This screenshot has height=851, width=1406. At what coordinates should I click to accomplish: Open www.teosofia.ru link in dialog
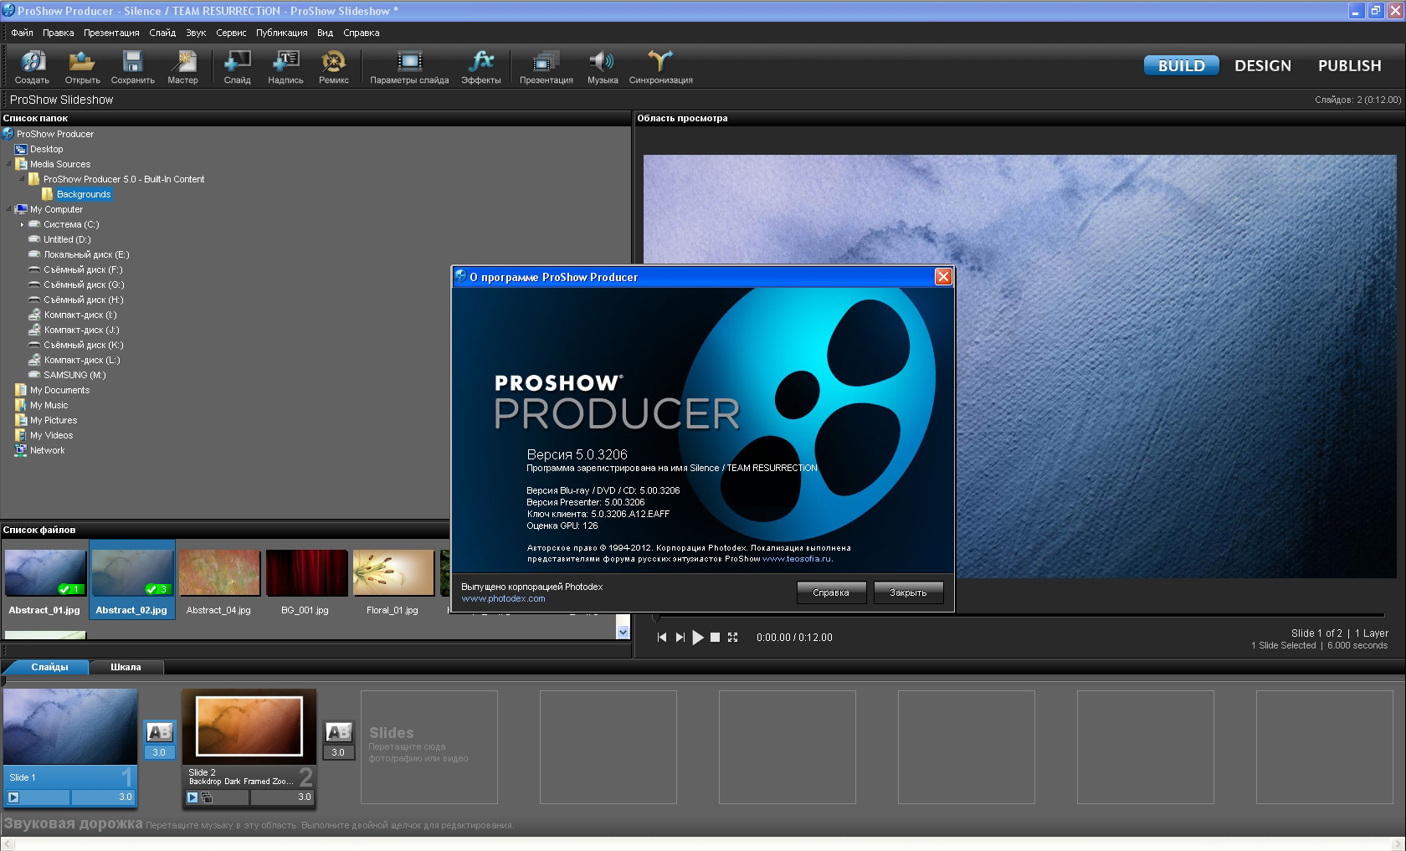tap(797, 558)
